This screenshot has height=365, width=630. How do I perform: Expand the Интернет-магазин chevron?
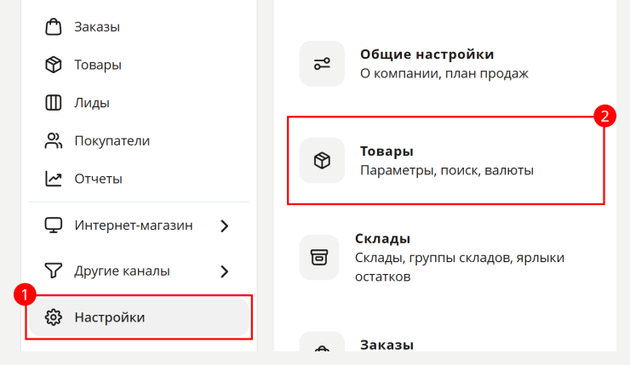click(x=225, y=225)
